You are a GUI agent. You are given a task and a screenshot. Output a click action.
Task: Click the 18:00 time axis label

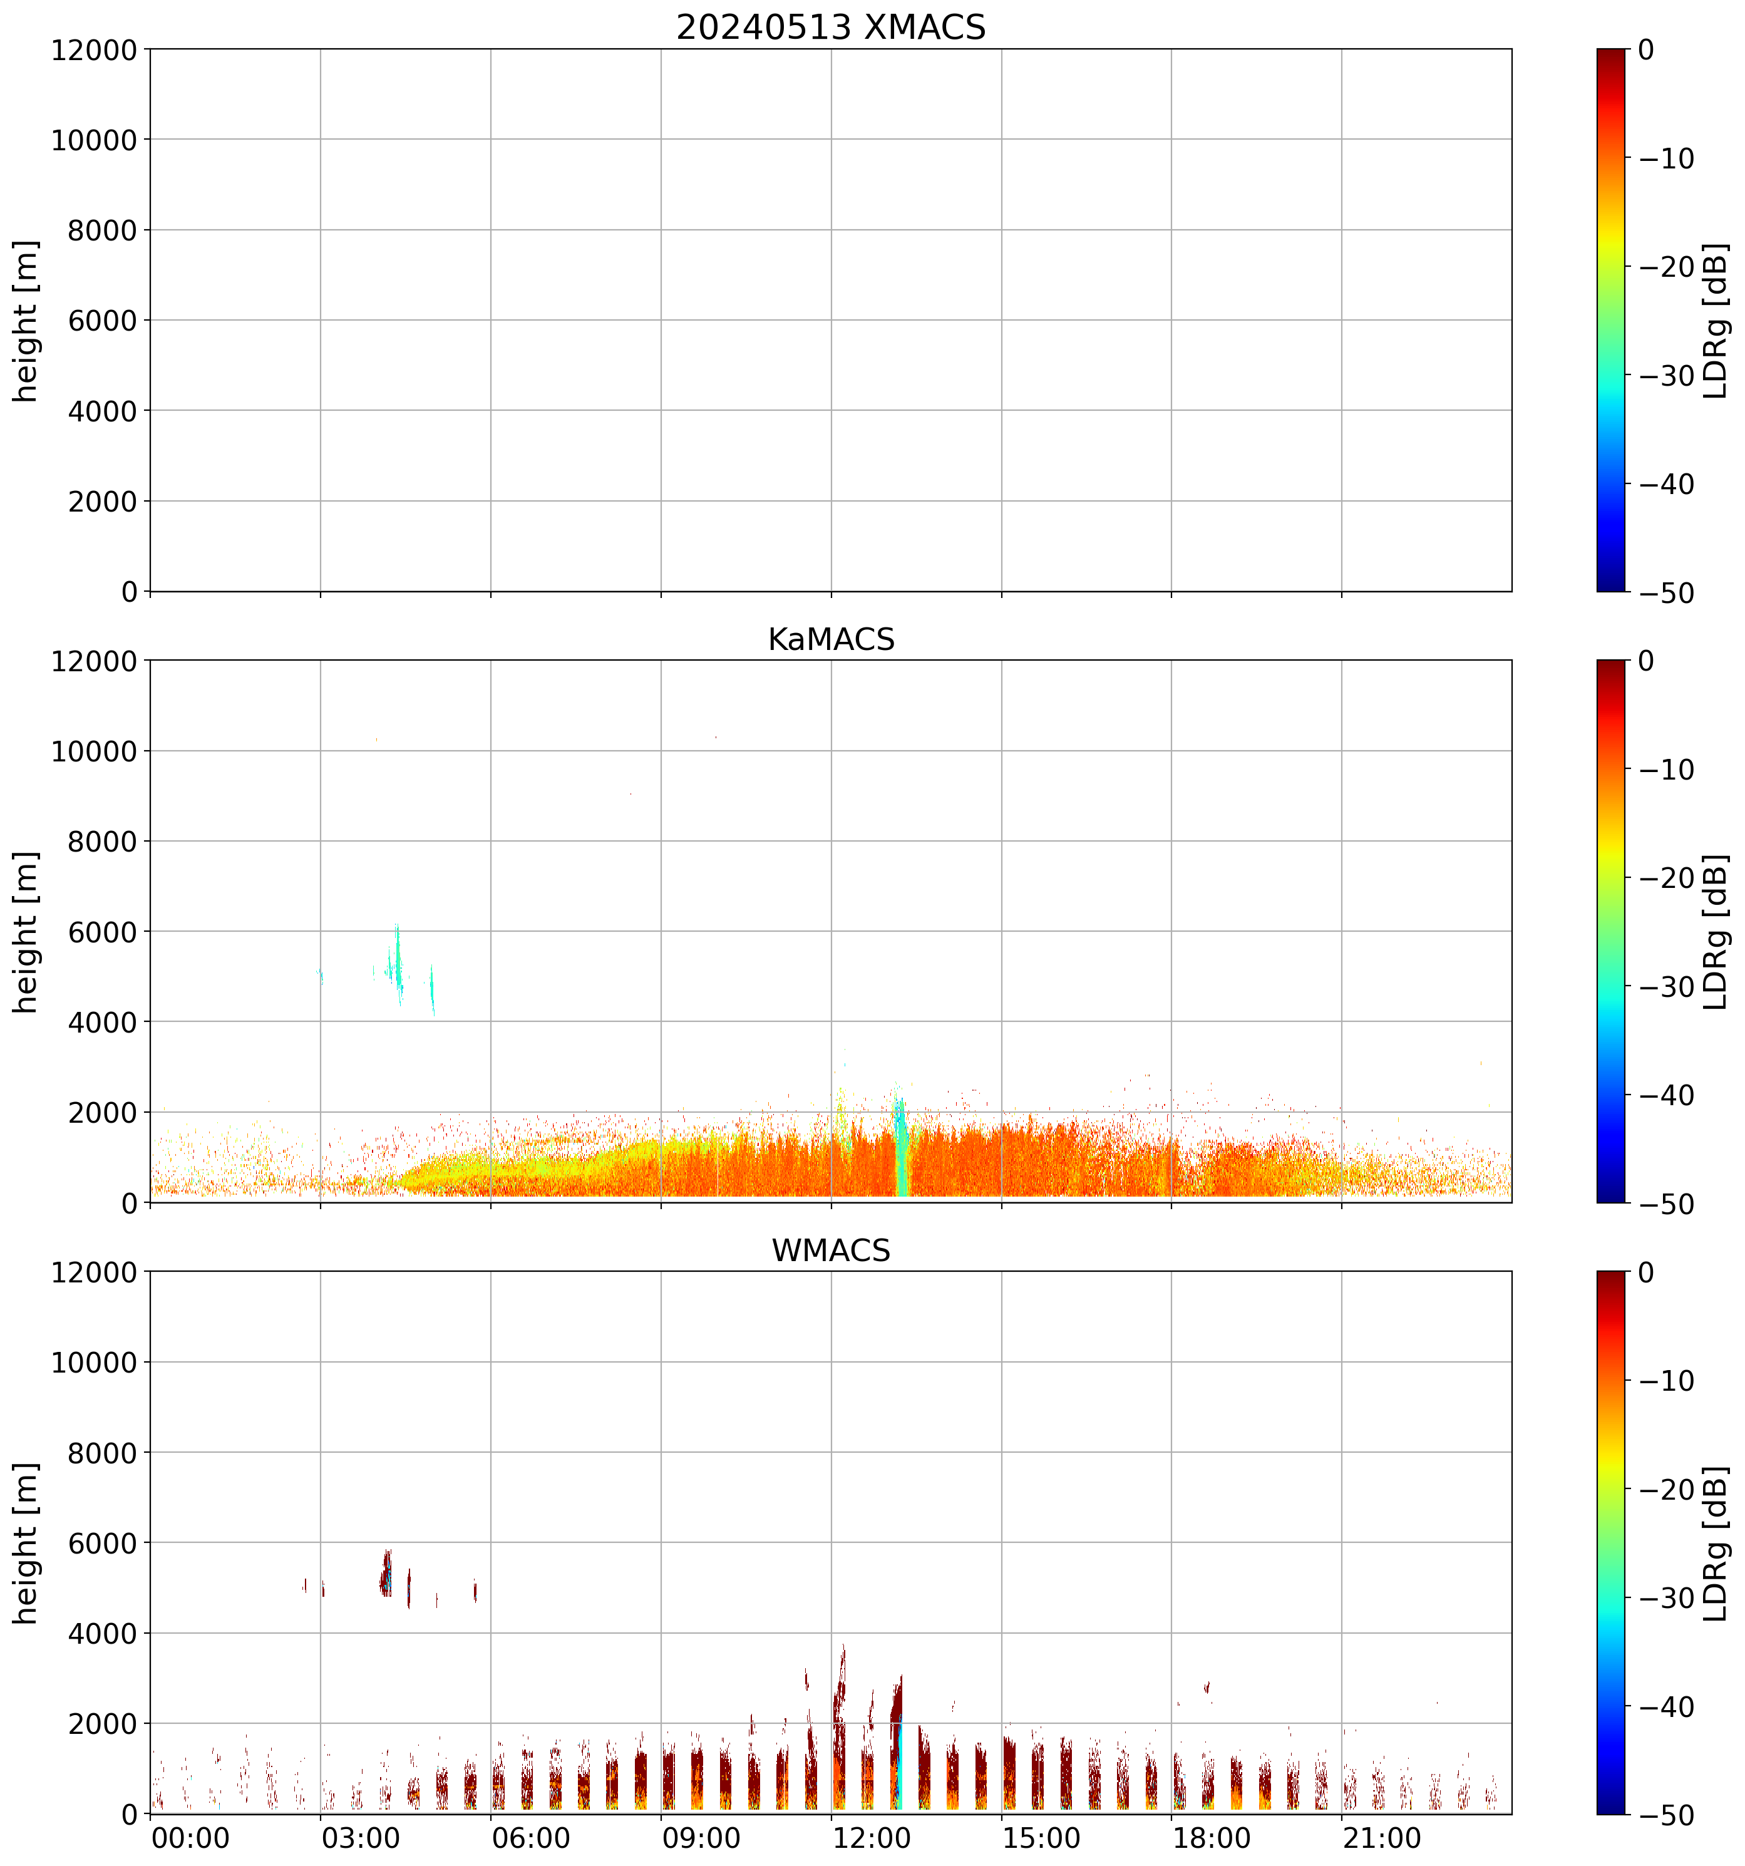pyautogui.click(x=1211, y=1838)
